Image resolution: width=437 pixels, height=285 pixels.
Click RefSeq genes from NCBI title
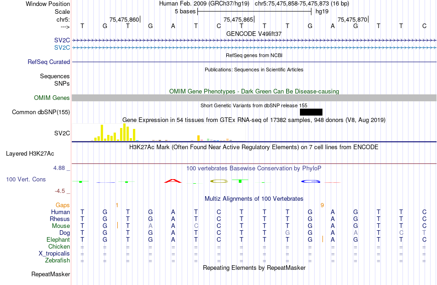point(254,56)
